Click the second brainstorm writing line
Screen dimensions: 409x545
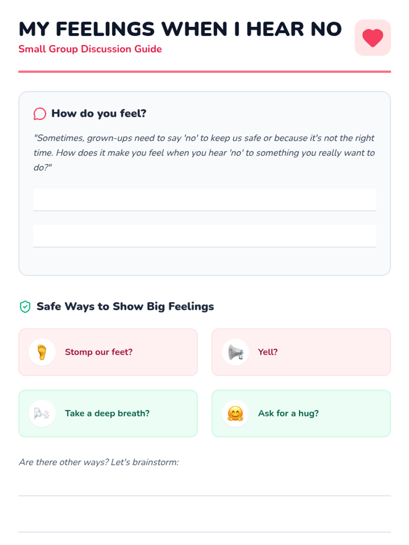(x=204, y=521)
